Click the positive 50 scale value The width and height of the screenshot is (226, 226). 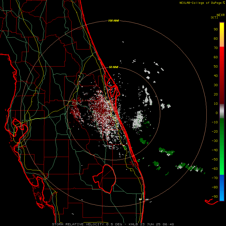216,67
